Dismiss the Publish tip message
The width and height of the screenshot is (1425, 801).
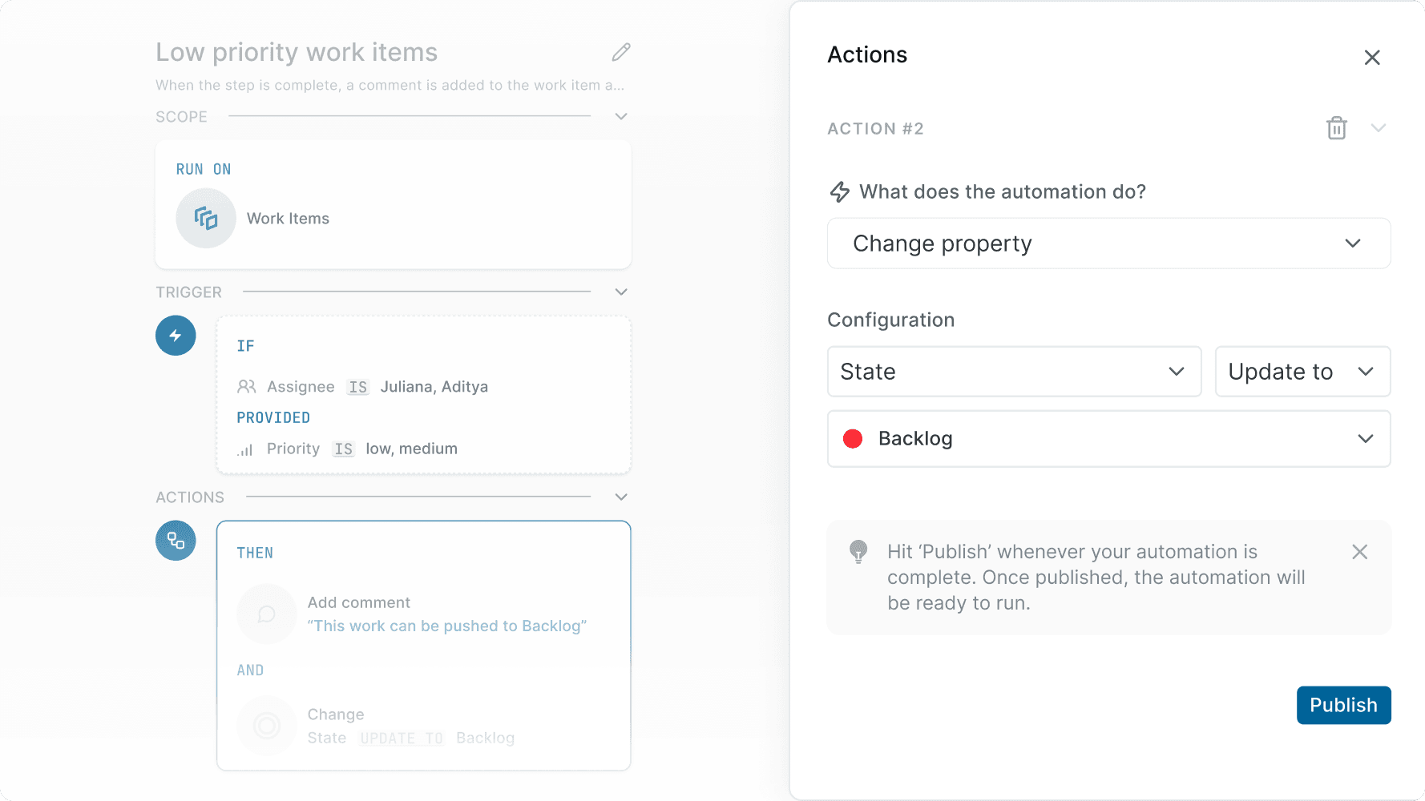pos(1360,552)
